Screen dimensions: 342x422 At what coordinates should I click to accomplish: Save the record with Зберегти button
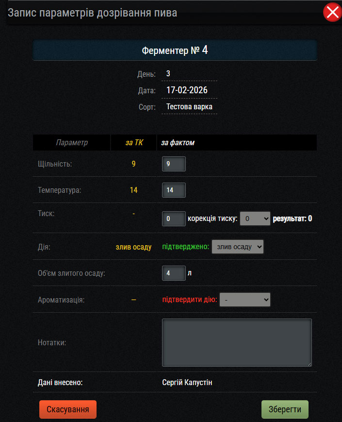point(285,409)
